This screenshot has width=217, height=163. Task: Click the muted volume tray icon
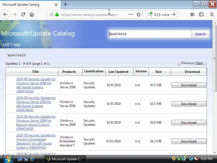196,159
